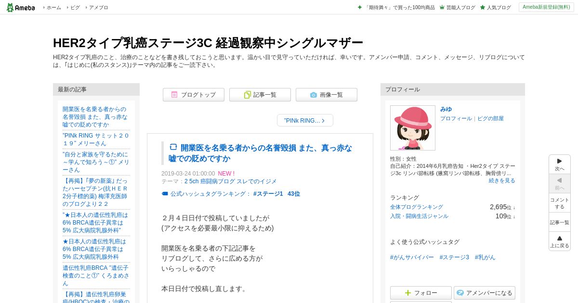Click the フォロー button
The width and height of the screenshot is (578, 303).
421,293
